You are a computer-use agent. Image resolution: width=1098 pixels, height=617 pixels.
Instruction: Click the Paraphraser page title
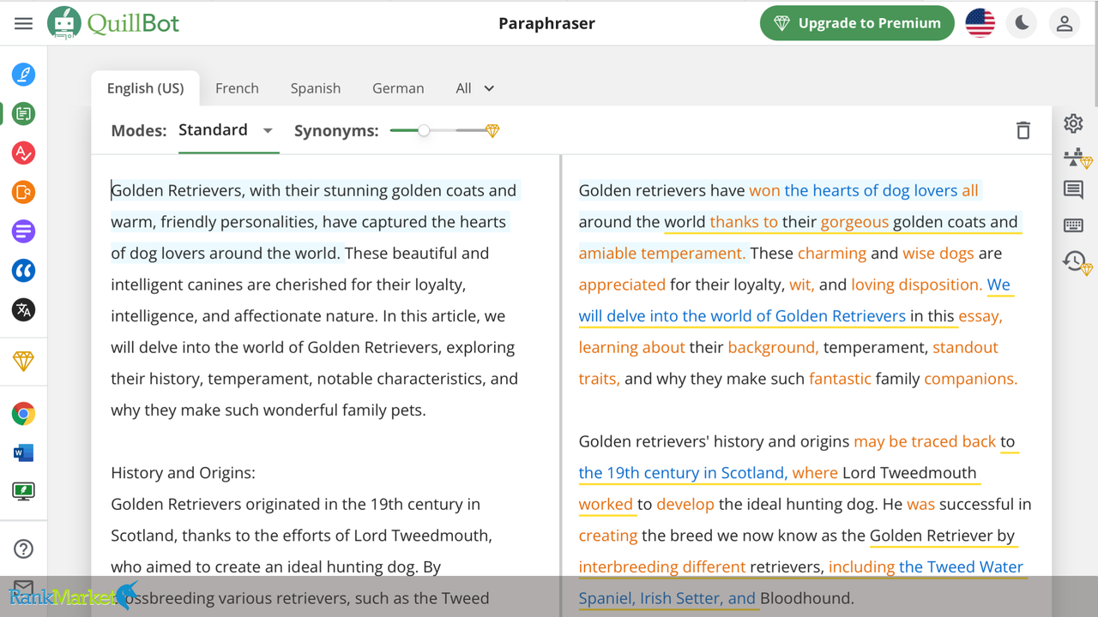pos(546,23)
